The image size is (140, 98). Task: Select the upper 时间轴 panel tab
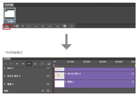click(x=9, y=5)
